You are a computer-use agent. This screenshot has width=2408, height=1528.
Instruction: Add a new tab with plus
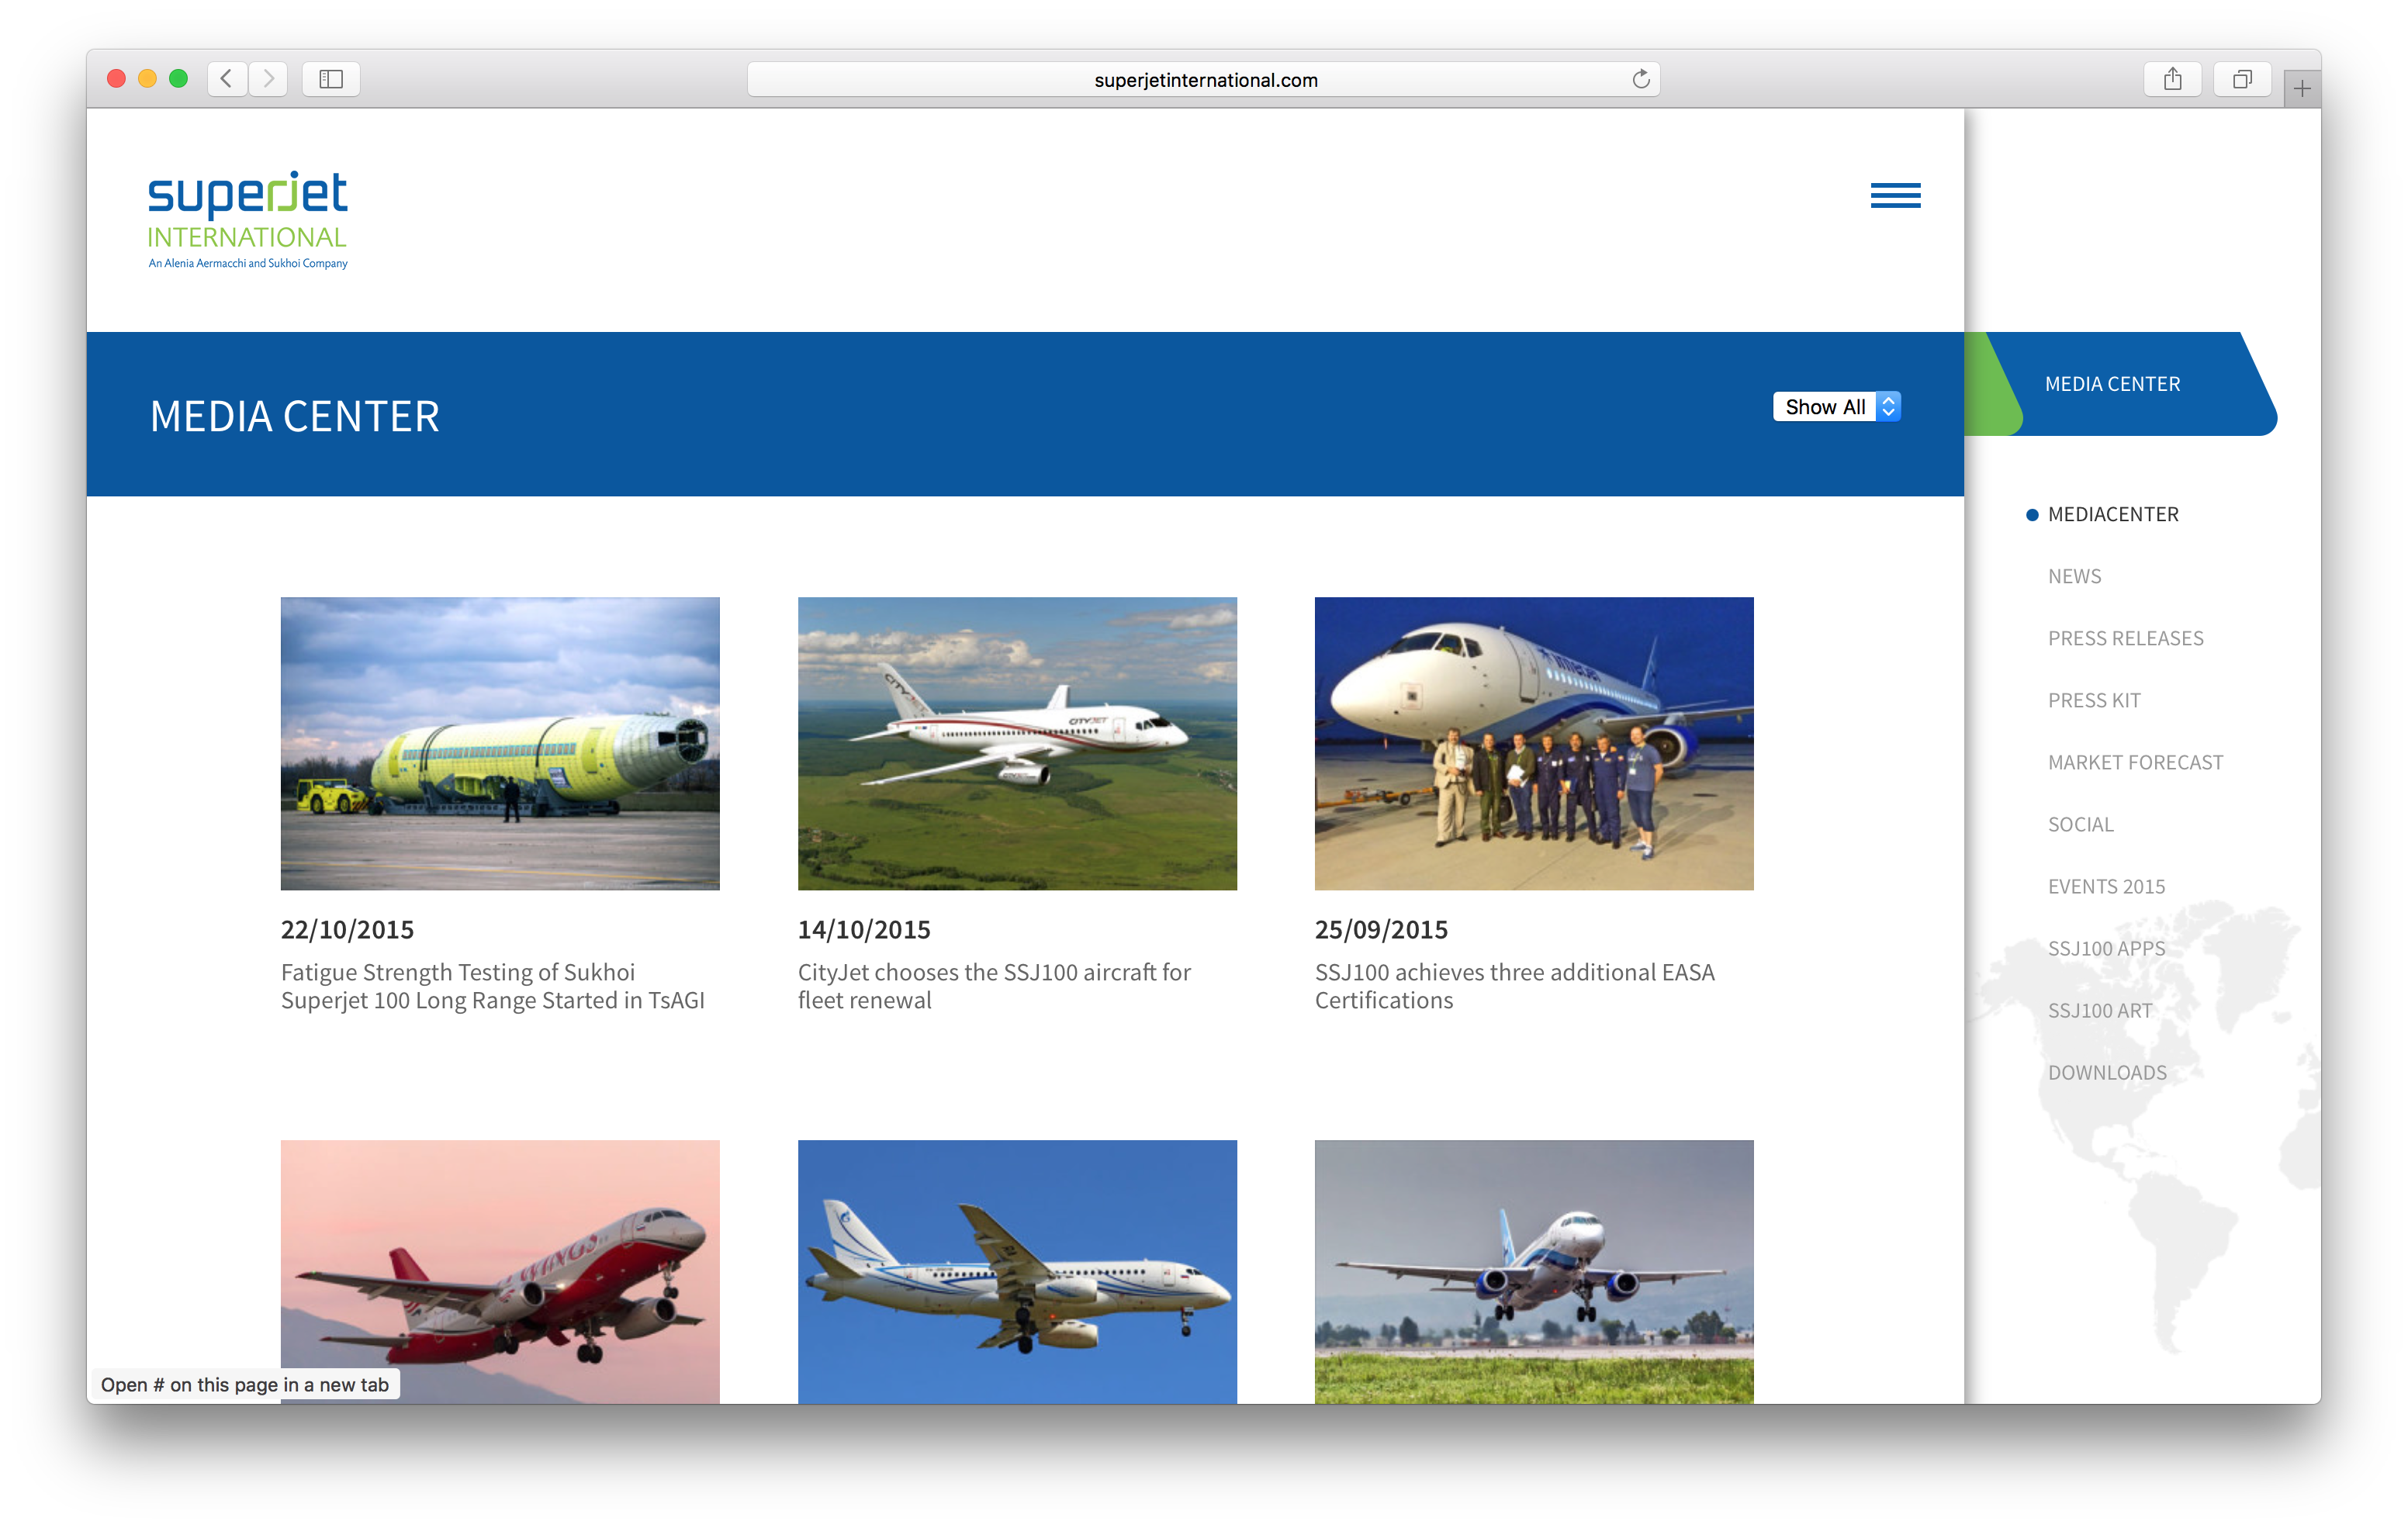[x=2301, y=89]
